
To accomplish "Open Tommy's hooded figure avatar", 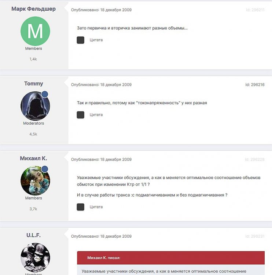I will (35, 106).
